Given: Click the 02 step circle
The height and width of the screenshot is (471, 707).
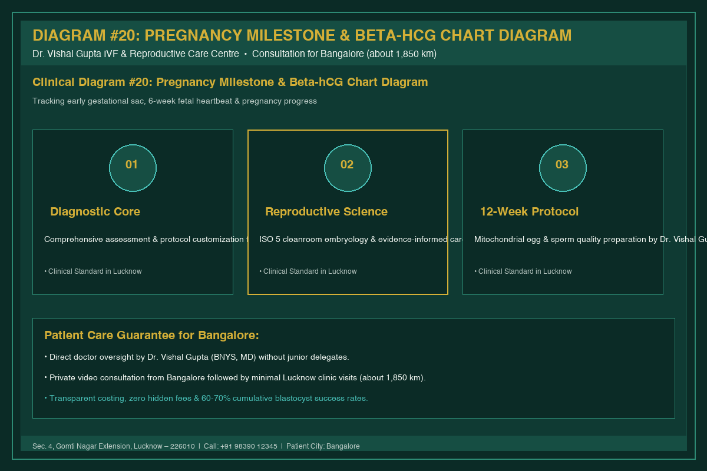Looking at the screenshot, I should coord(348,168).
